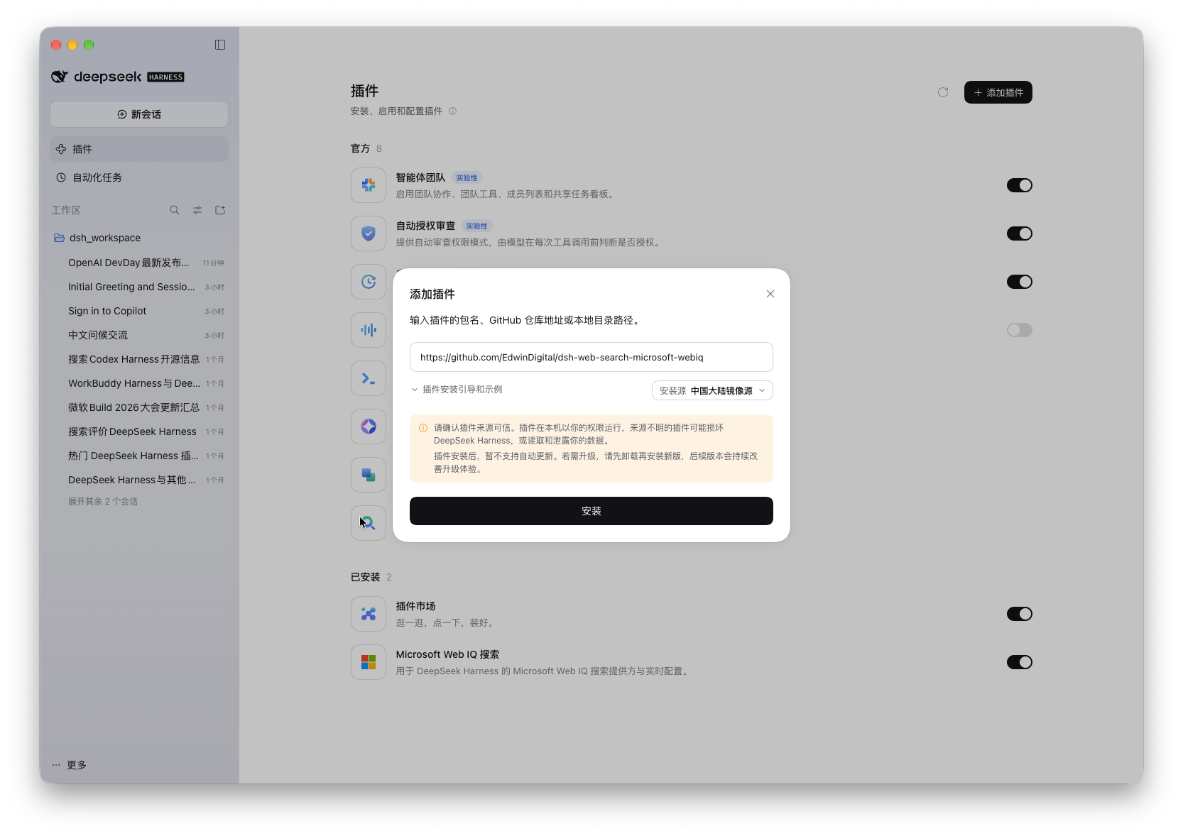The height and width of the screenshot is (836, 1183).
Task: Click the 安装 button
Action: click(591, 511)
